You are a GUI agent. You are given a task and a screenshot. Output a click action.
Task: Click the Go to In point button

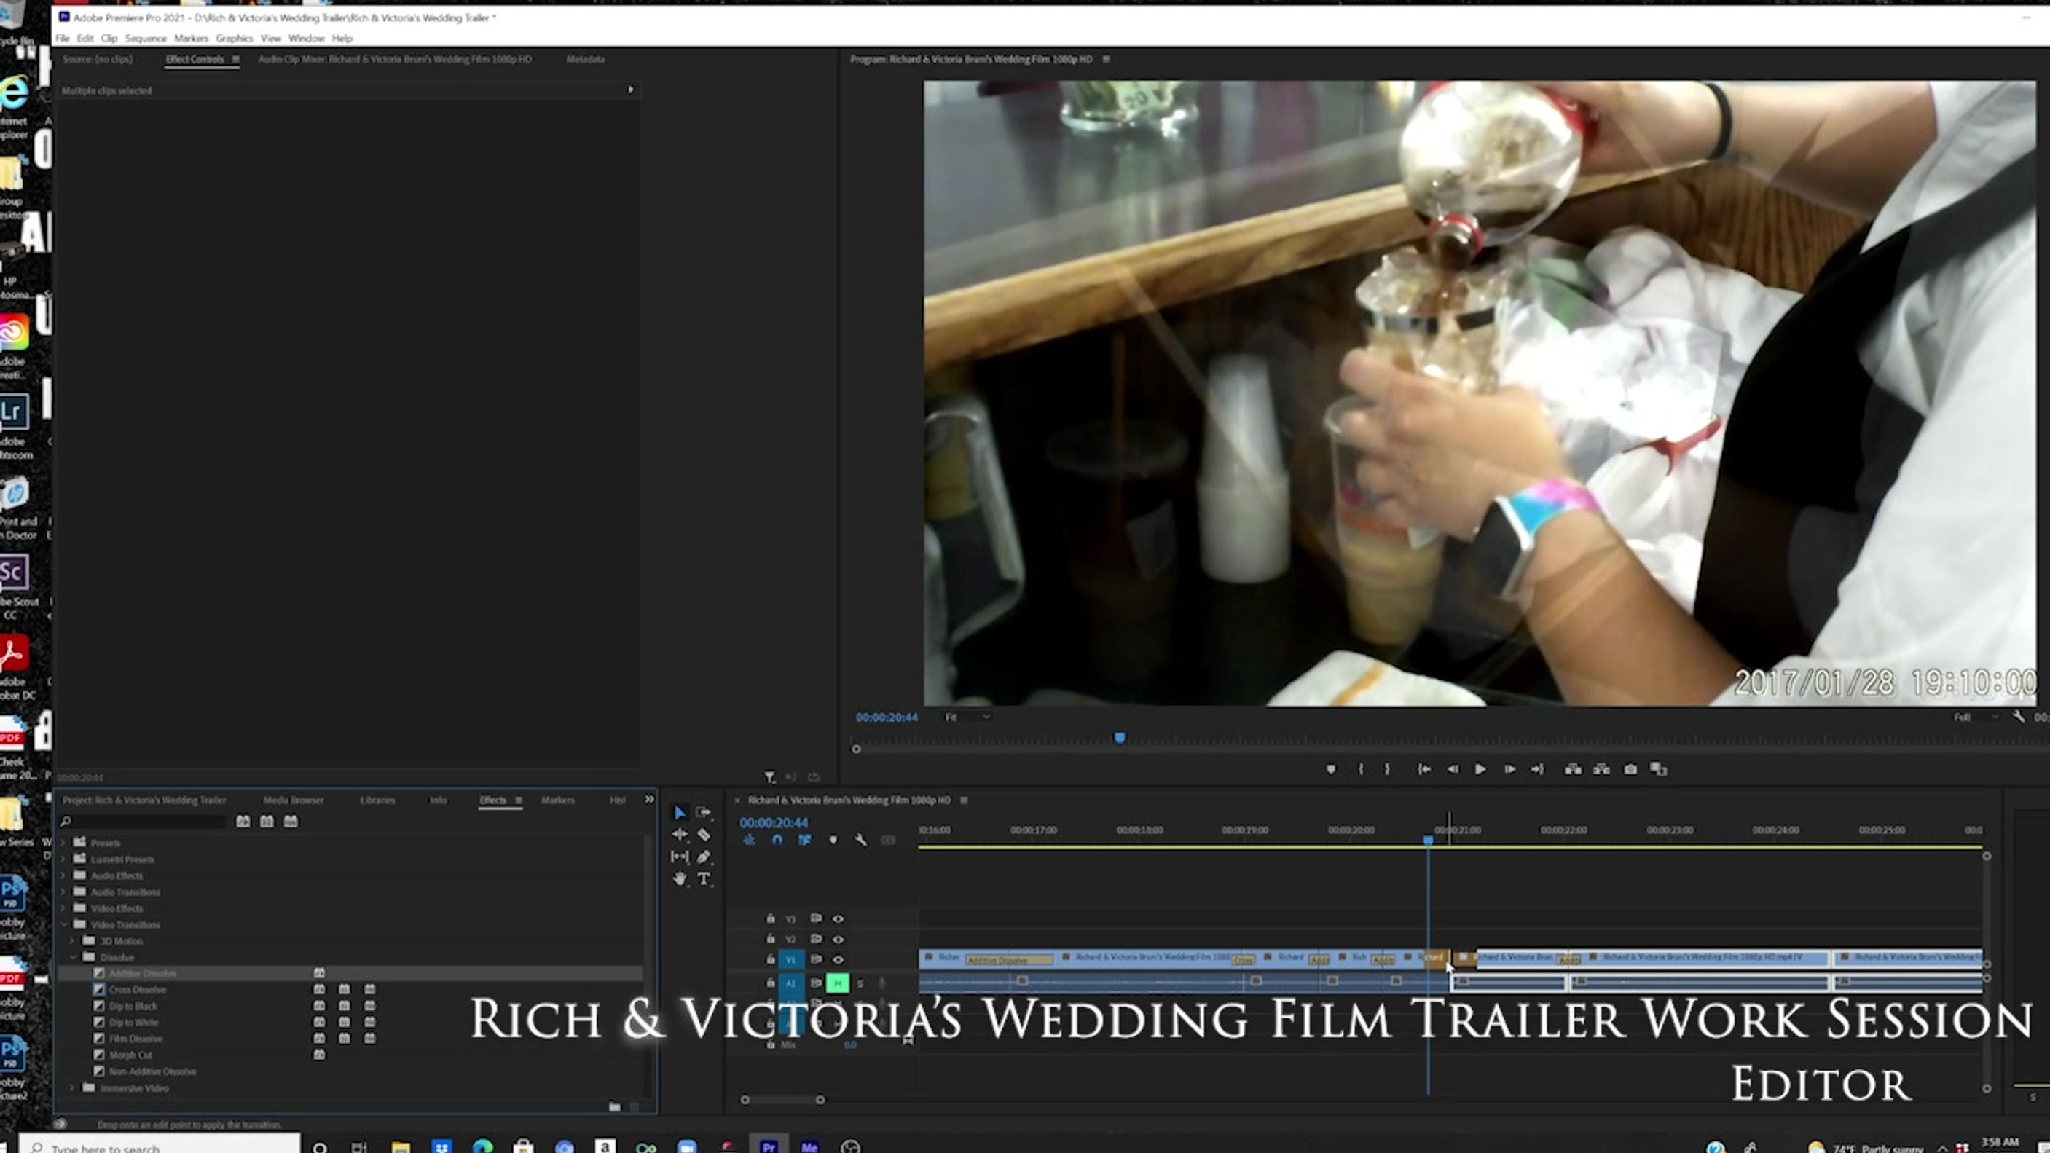tap(1423, 768)
